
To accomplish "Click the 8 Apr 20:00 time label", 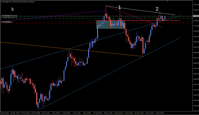I will (87, 113).
